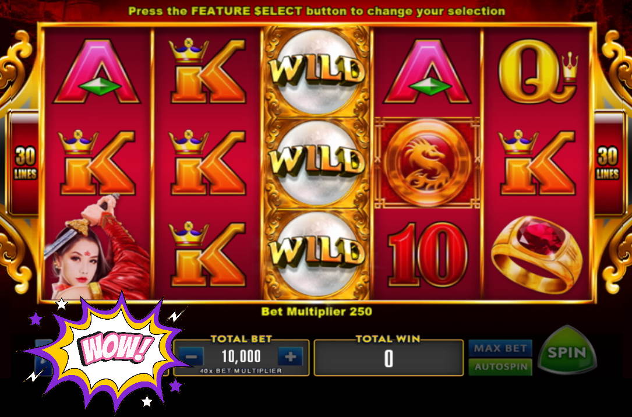Decrease total bet with minus button

click(x=192, y=357)
